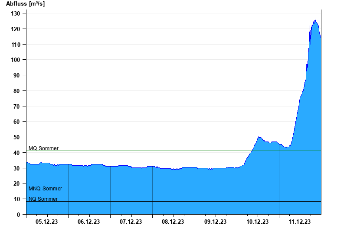Viewport: 347px width, 238px height.
Task: Select the 80 value on the y-axis
Action: [17, 91]
